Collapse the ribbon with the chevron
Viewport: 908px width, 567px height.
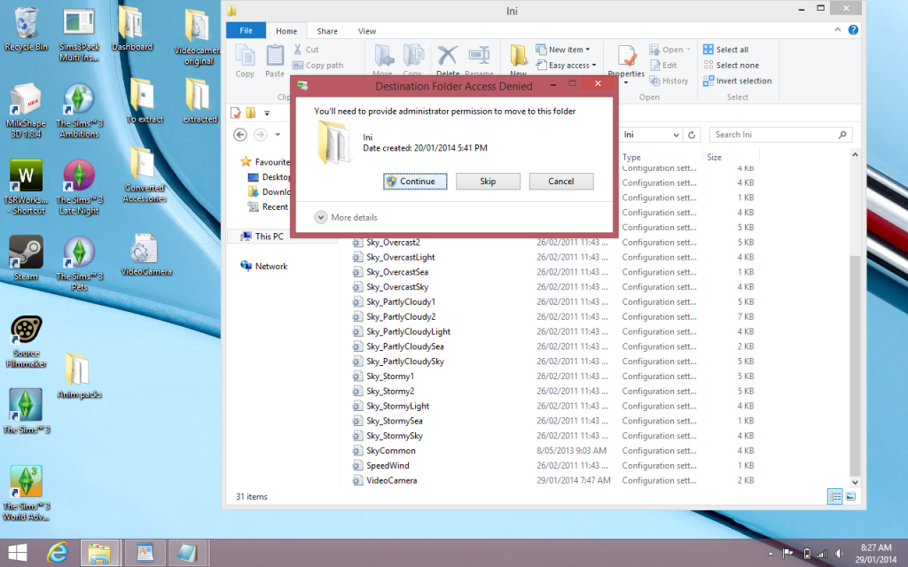pyautogui.click(x=837, y=30)
